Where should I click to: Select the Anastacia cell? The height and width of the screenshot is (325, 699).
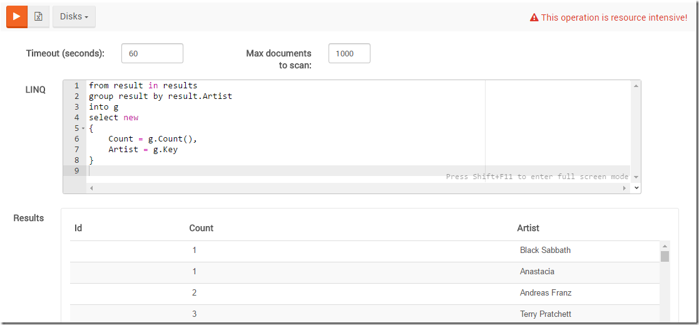537,272
